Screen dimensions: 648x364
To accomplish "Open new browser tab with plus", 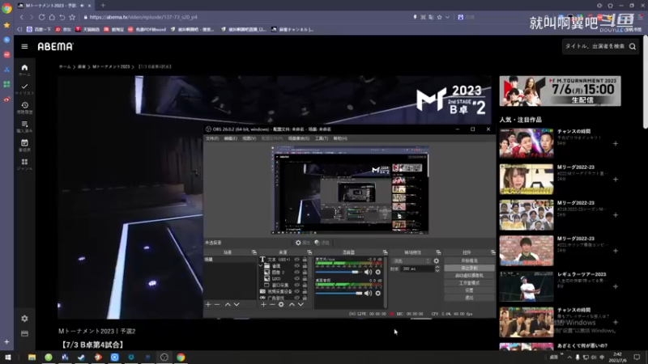I will tap(103, 6).
